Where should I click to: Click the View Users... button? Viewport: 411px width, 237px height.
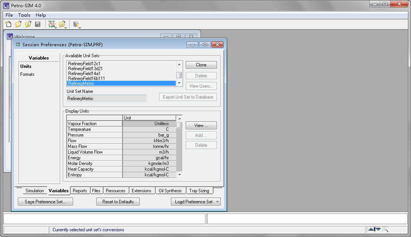[x=201, y=86]
